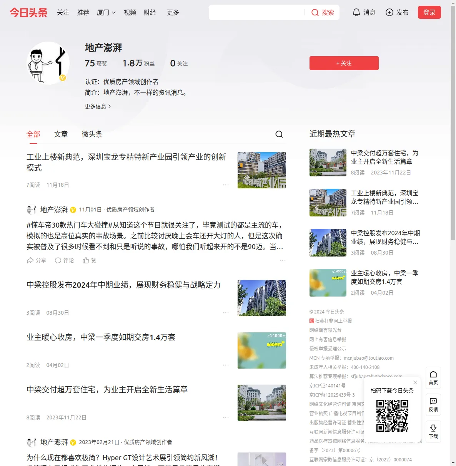The image size is (456, 466).
Task: Open hot article 工业上楼新典范 in sidebar
Action: (x=384, y=197)
